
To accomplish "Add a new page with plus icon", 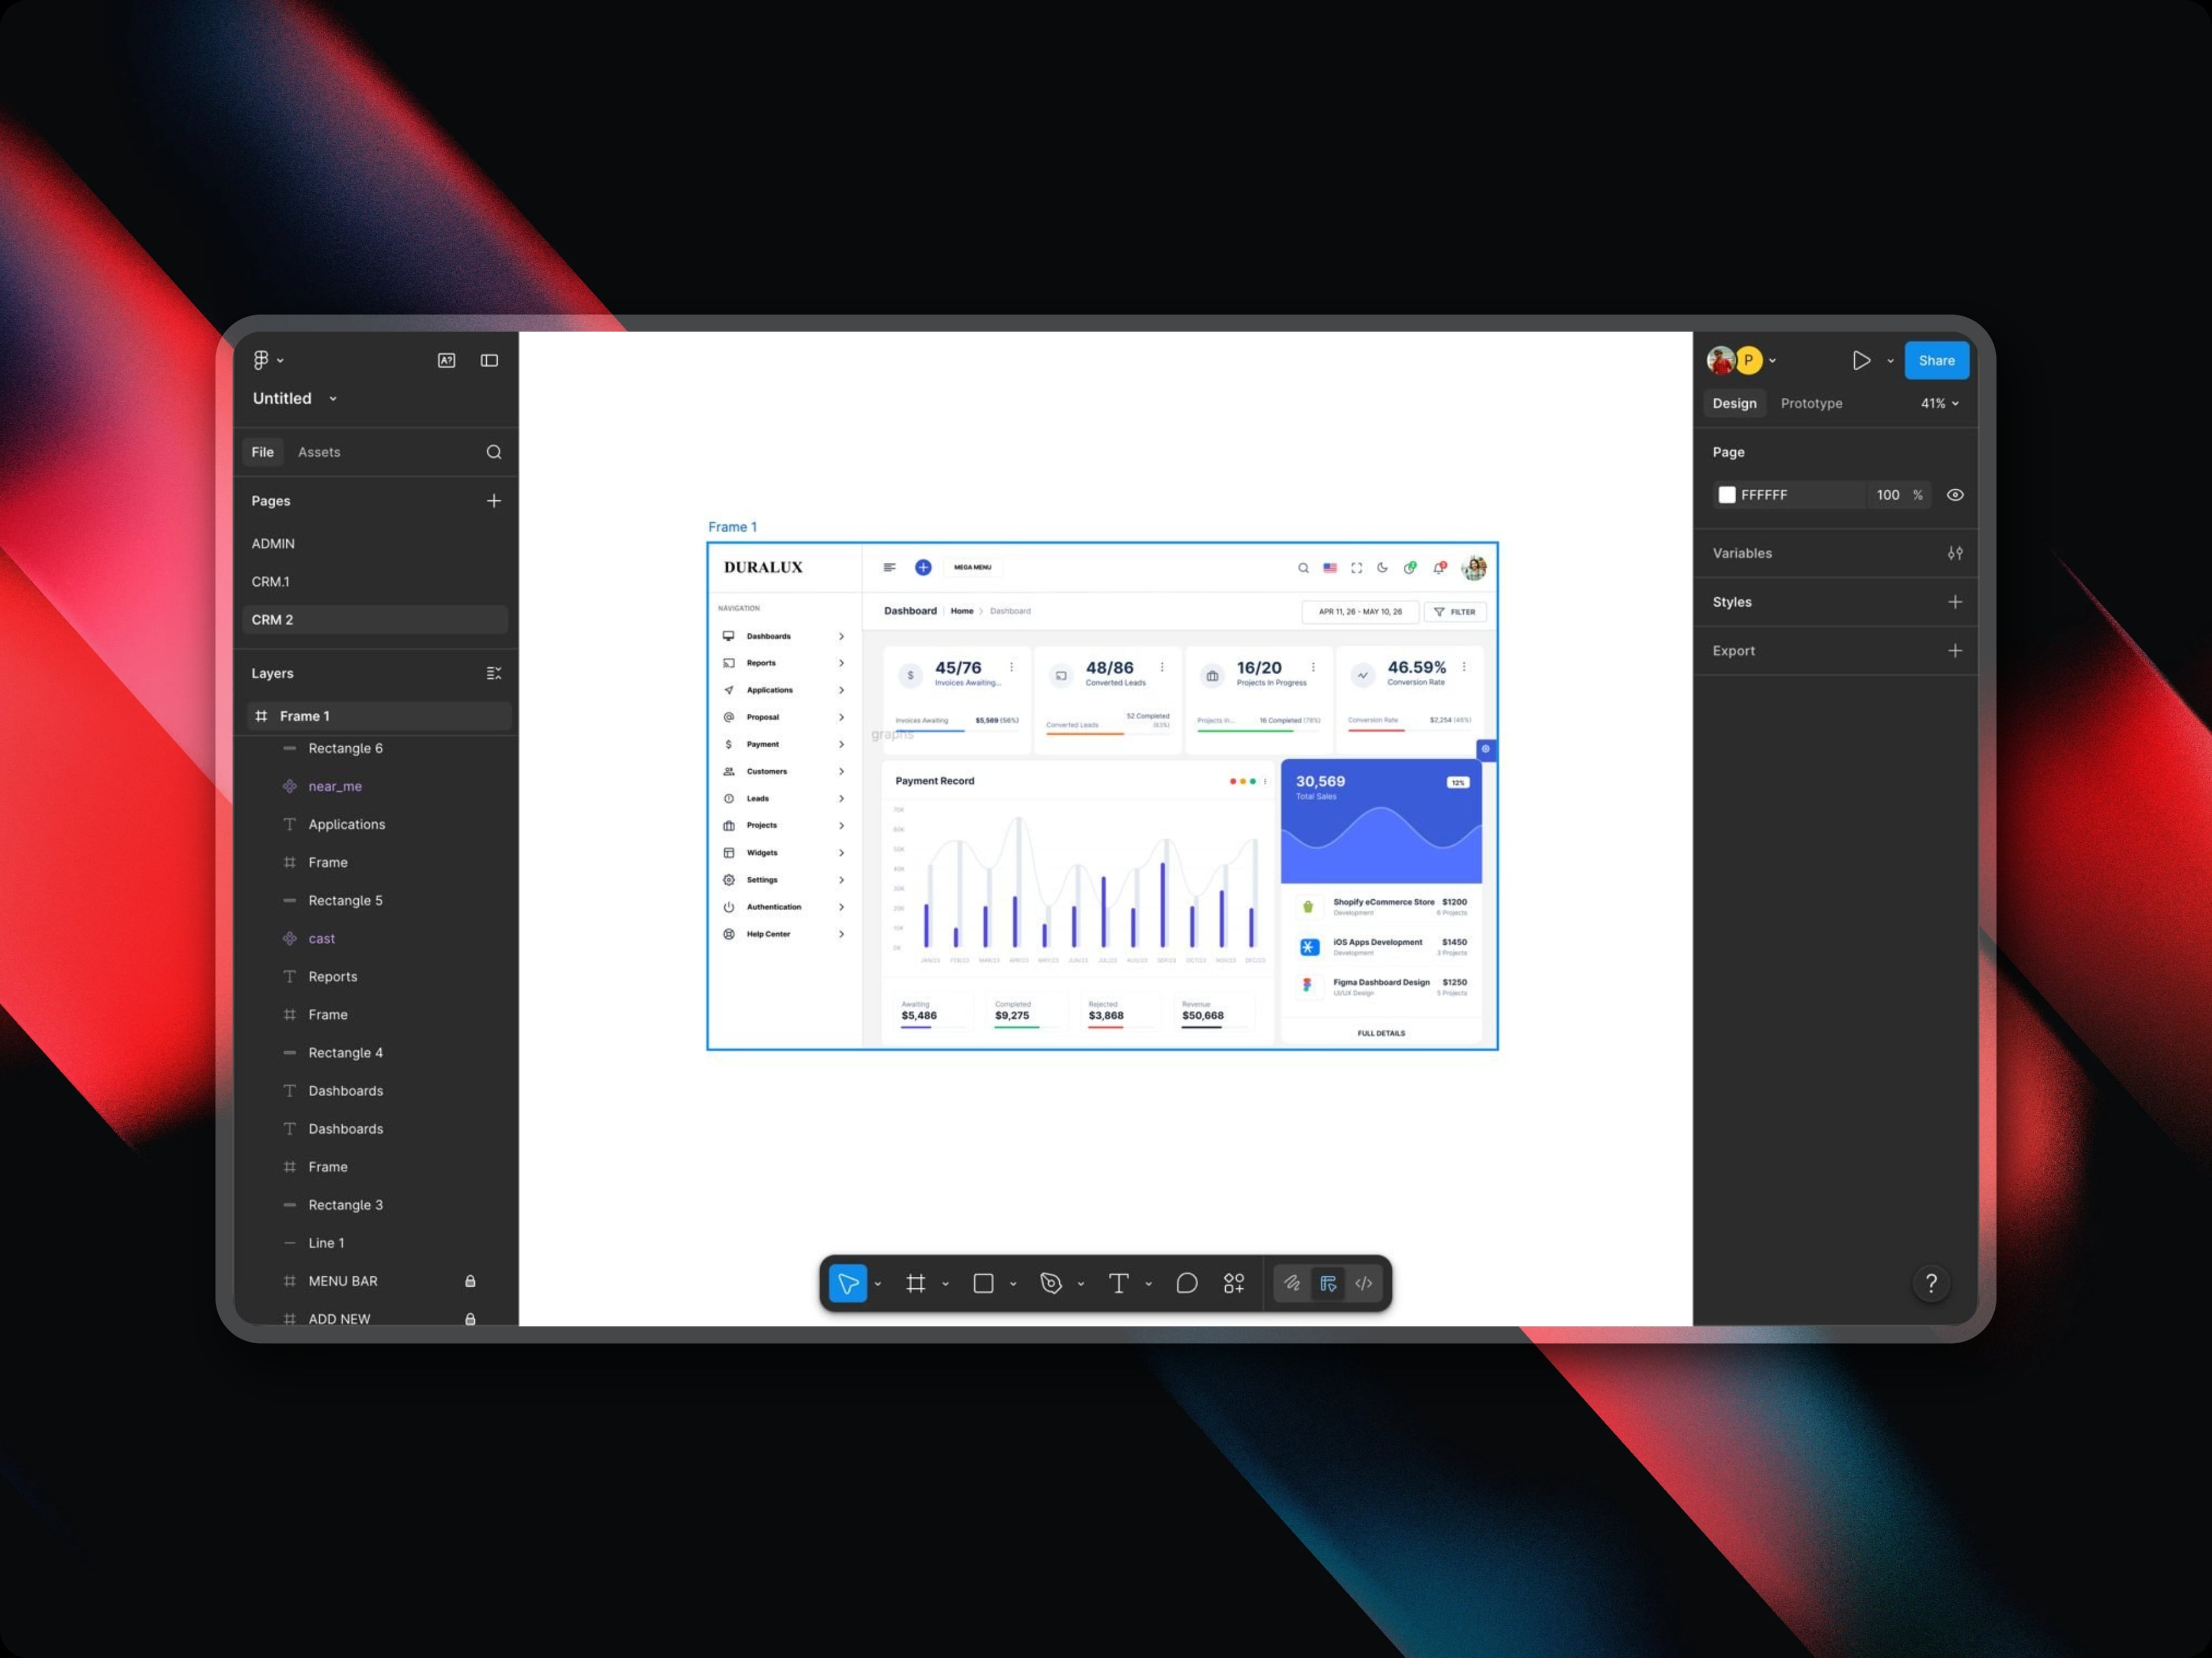I will [x=494, y=501].
